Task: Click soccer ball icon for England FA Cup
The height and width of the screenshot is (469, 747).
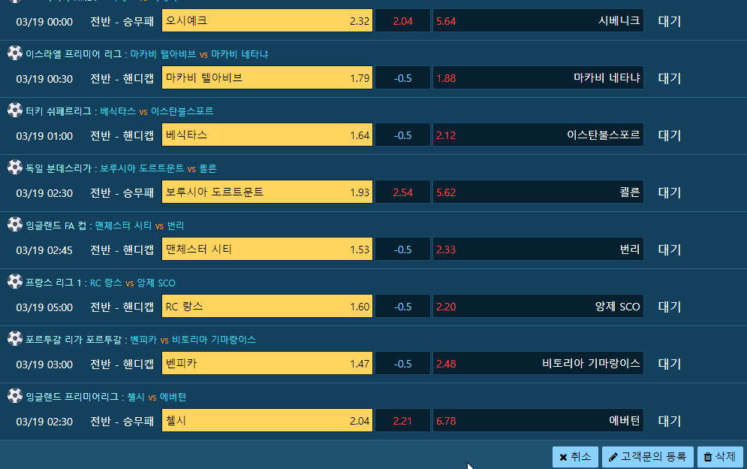Action: pos(15,224)
